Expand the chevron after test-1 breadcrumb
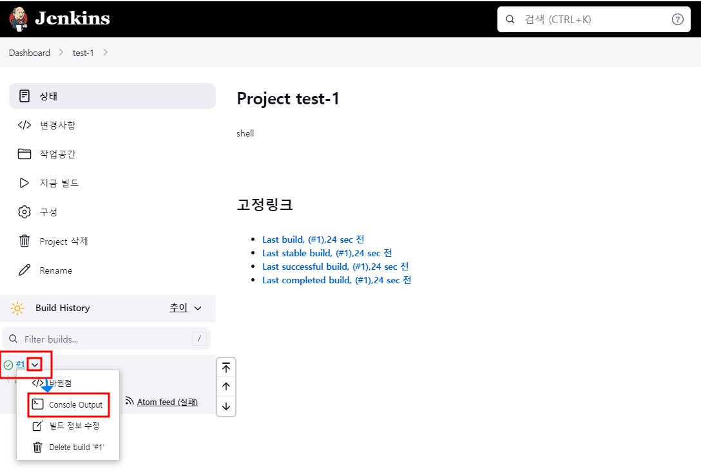The width and height of the screenshot is (701, 472). point(106,52)
